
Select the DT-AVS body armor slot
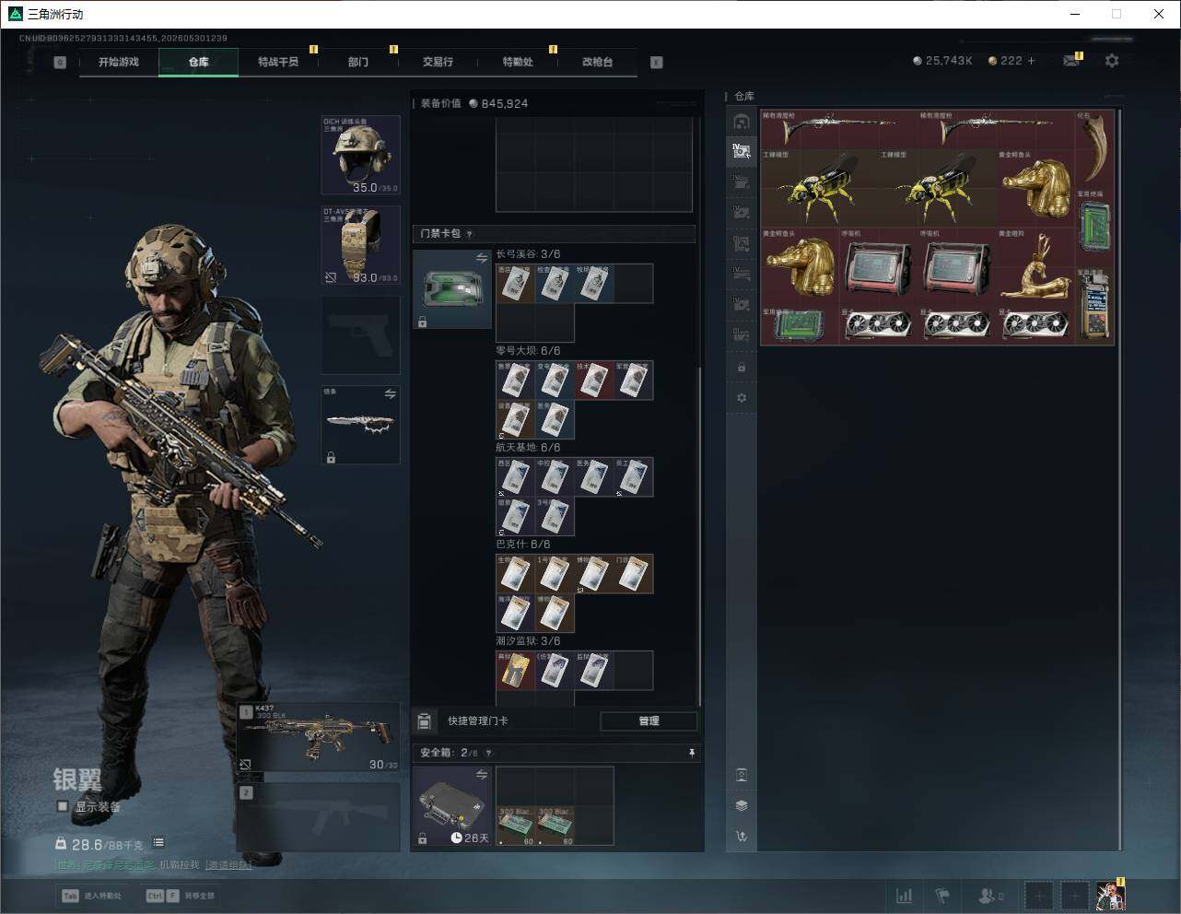360,245
